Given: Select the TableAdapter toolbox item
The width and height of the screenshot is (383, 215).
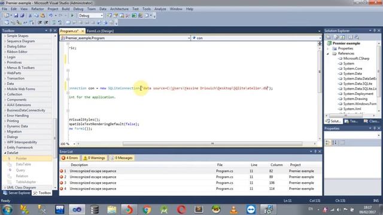Looking at the screenshot, I should (26, 182).
